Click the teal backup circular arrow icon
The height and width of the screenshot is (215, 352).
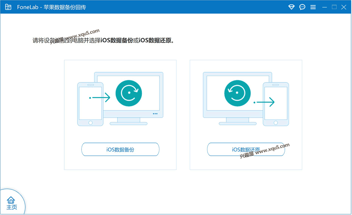point(129,93)
